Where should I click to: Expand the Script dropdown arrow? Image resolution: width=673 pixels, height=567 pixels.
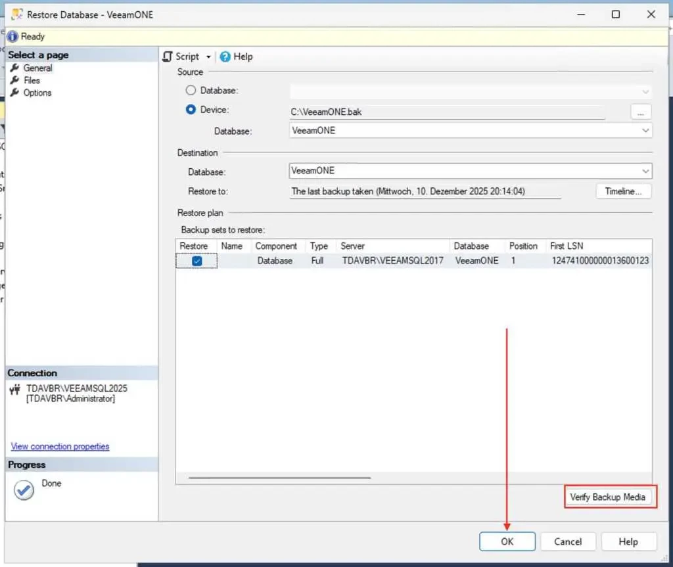(209, 57)
